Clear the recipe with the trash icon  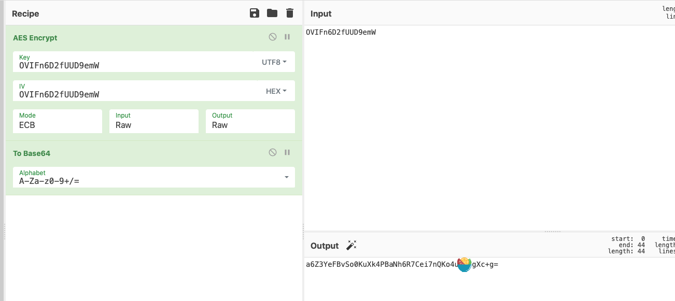point(290,13)
